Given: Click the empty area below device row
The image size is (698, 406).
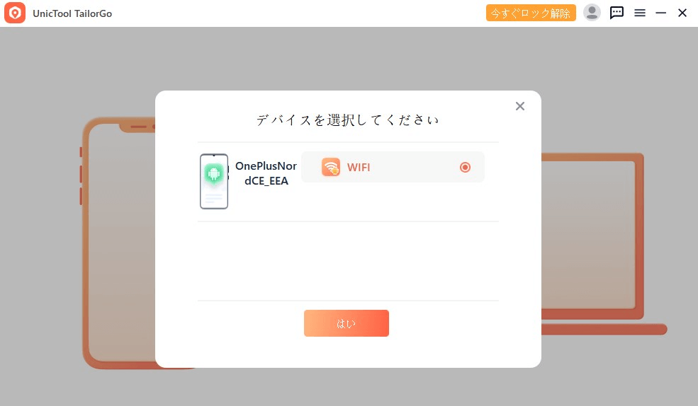Looking at the screenshot, I should pyautogui.click(x=348, y=261).
